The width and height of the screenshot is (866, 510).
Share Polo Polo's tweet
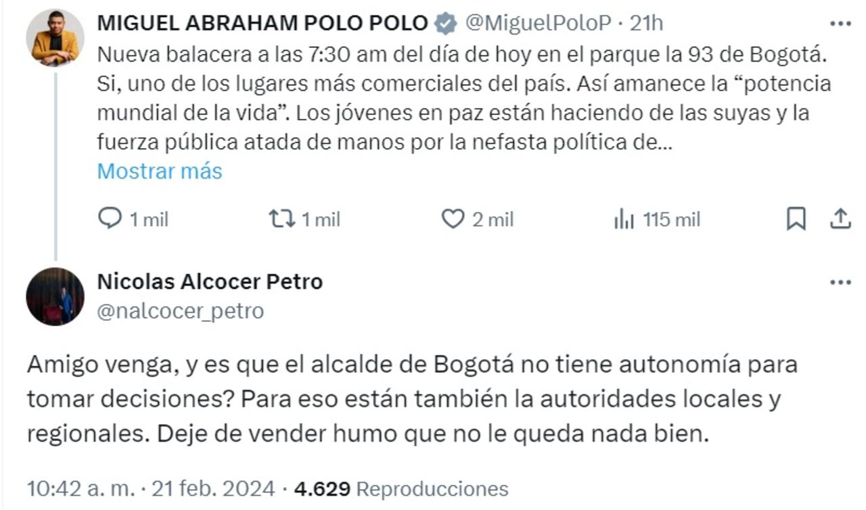841,218
